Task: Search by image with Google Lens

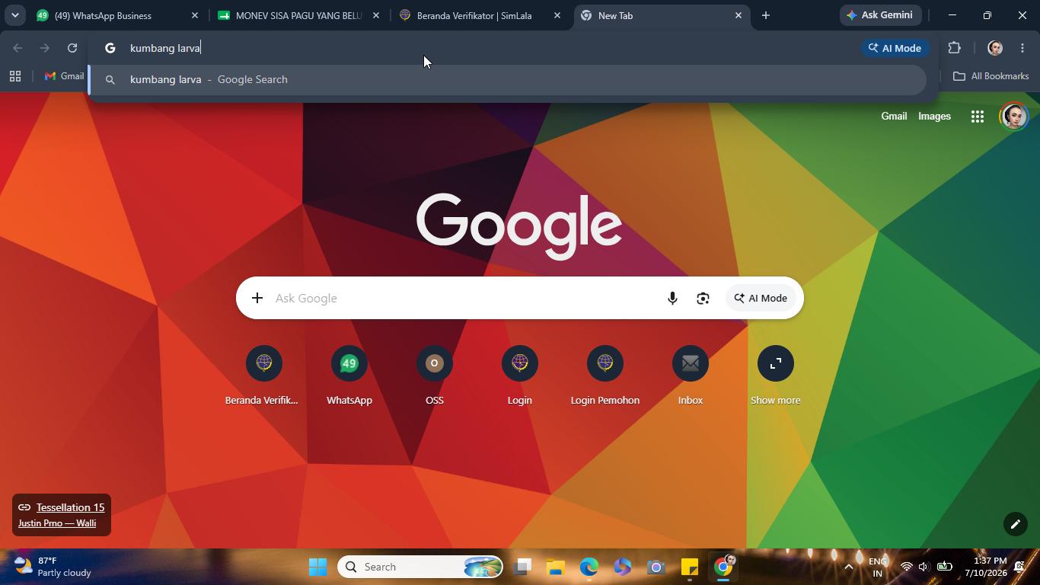Action: coord(703,298)
